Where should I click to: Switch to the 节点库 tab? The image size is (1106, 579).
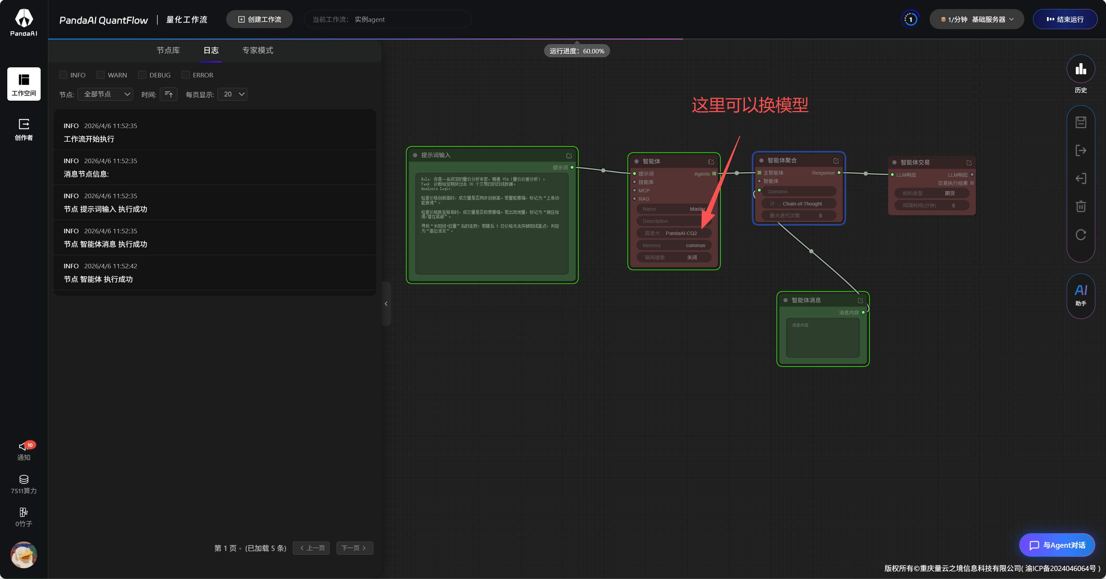pyautogui.click(x=168, y=50)
